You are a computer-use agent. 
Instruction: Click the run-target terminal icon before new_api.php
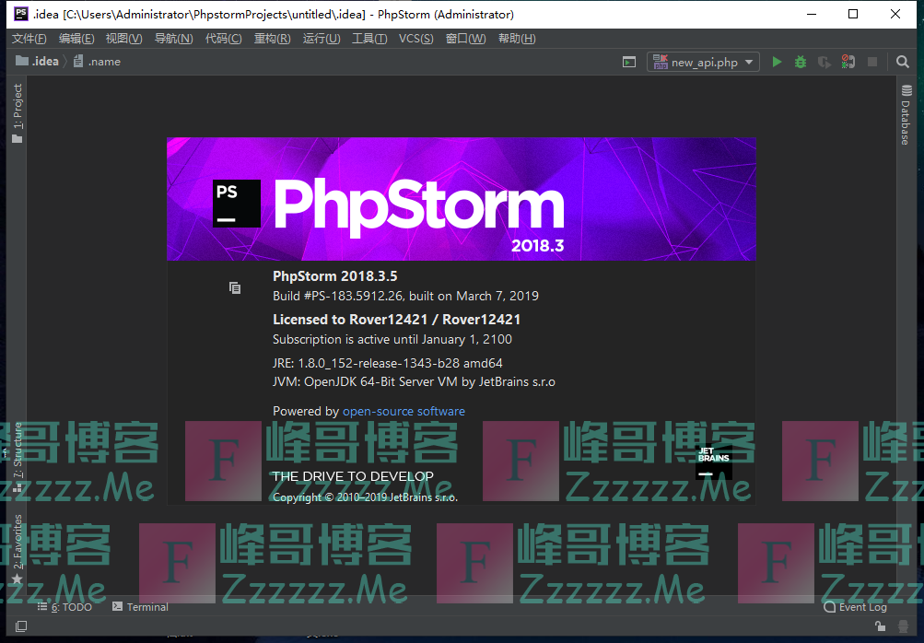tap(629, 62)
